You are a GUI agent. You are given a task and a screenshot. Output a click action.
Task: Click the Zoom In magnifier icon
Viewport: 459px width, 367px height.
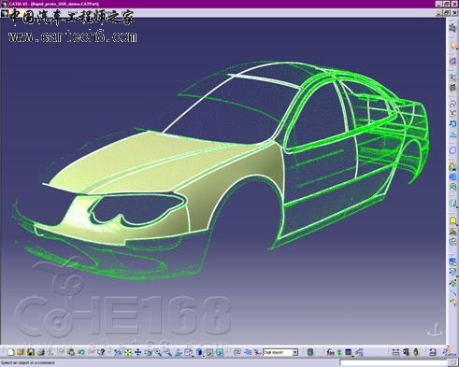coord(158,352)
